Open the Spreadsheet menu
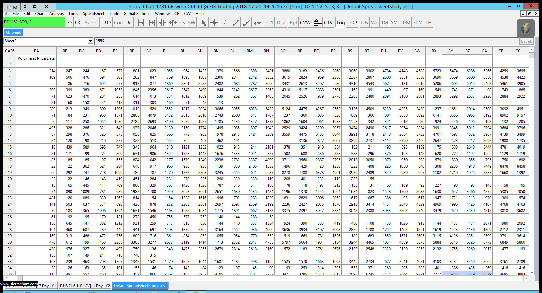The height and width of the screenshot is (293, 542). (93, 14)
